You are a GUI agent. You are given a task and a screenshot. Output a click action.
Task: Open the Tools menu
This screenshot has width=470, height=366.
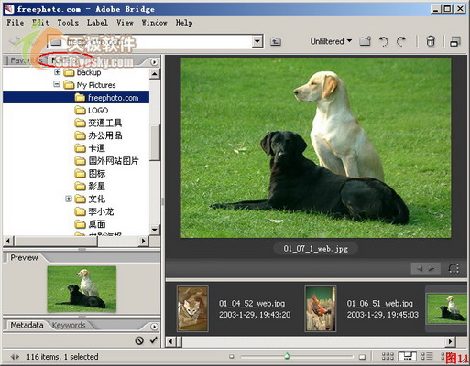(x=68, y=23)
